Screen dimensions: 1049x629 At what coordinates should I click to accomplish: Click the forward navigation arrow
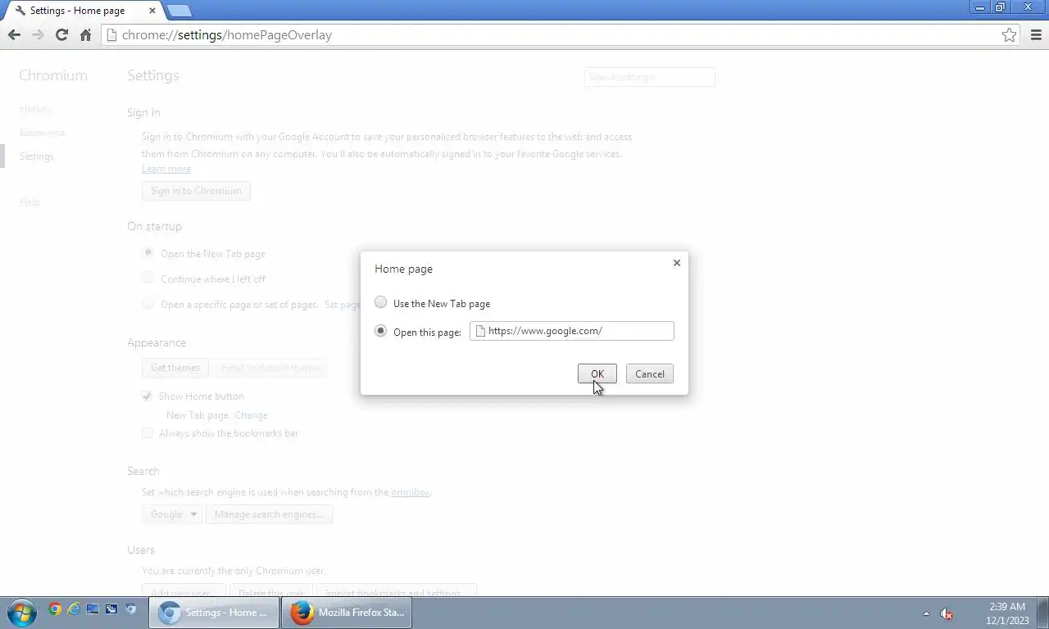pyautogui.click(x=38, y=34)
